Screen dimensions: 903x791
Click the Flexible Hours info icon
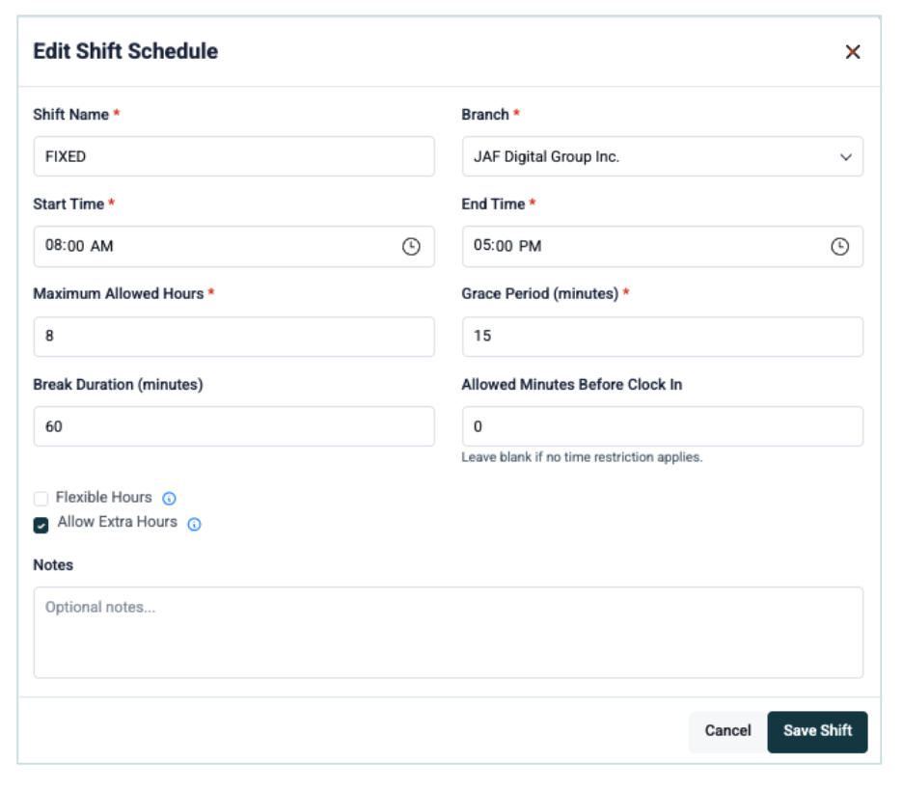click(x=170, y=499)
